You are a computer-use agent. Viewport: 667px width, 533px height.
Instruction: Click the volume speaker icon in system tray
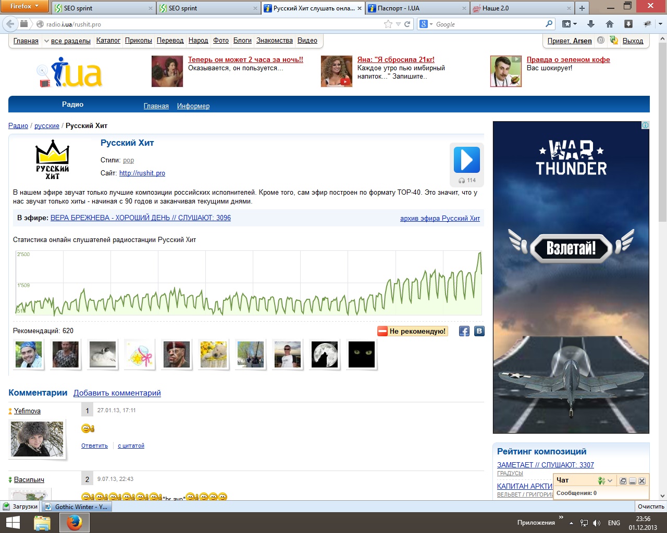(597, 523)
